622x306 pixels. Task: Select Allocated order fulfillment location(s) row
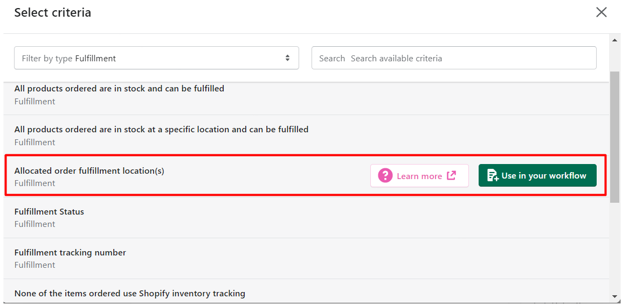306,175
